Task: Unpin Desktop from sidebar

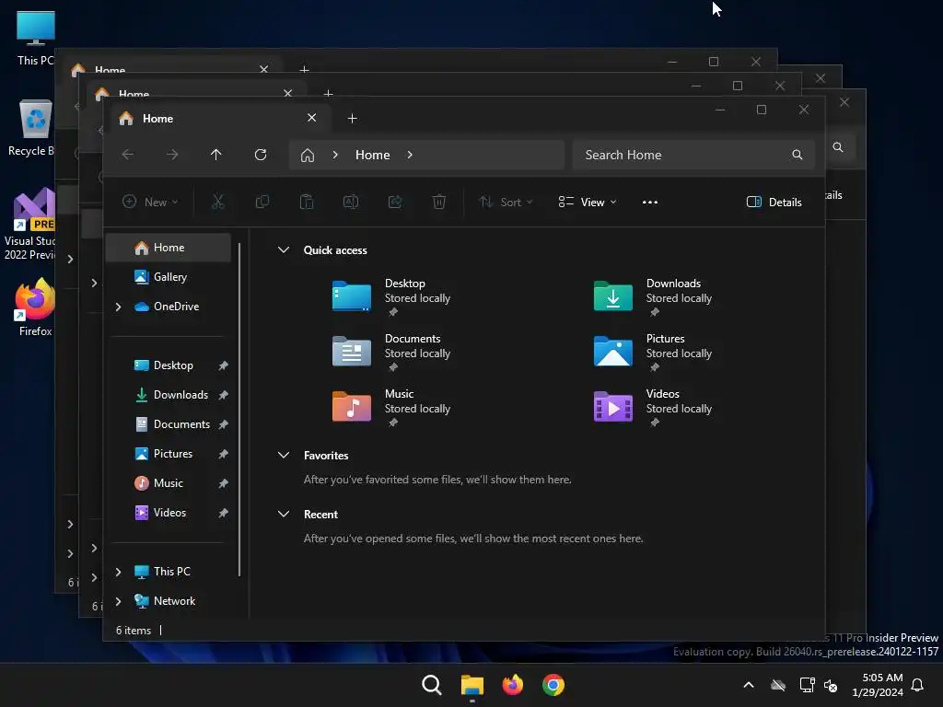Action: coord(223,365)
